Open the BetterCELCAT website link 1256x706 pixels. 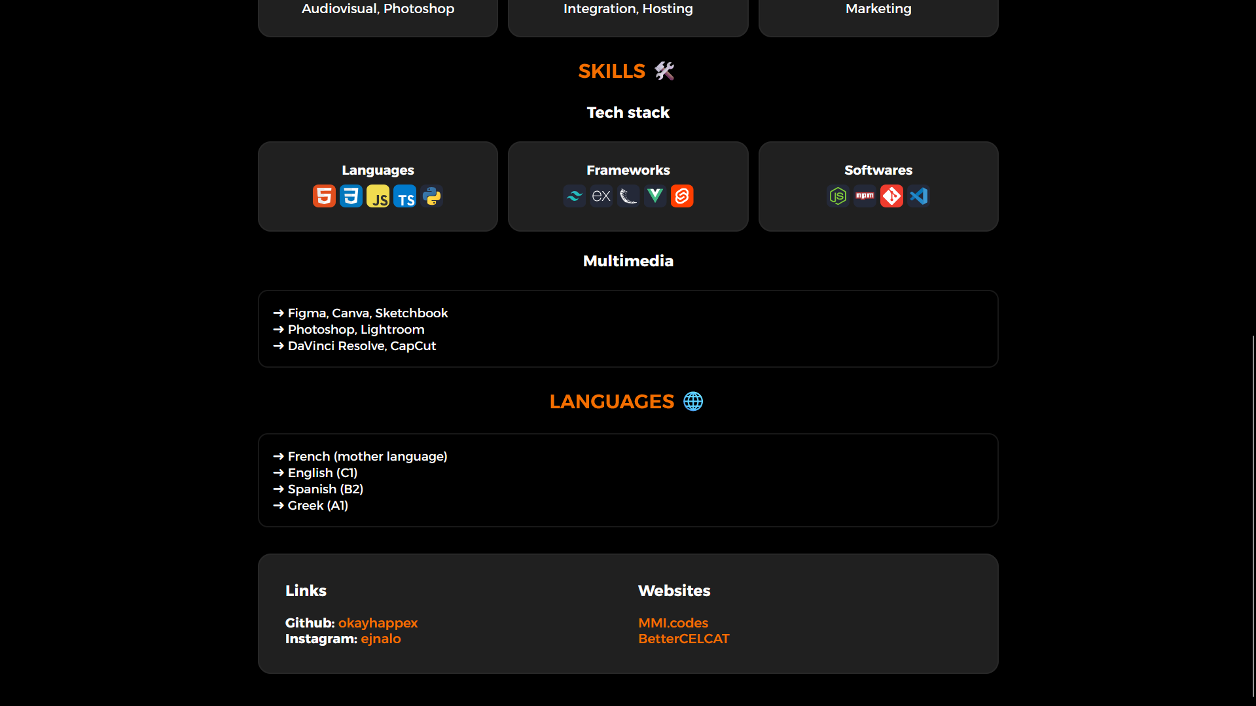[x=683, y=639]
